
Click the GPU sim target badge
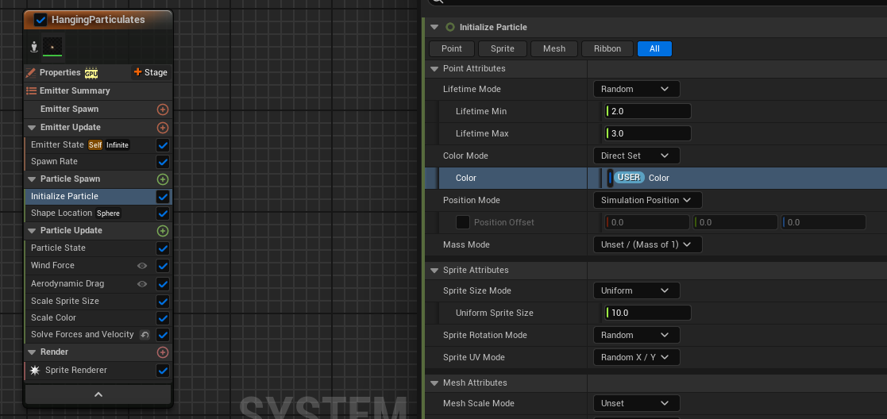[x=91, y=73]
